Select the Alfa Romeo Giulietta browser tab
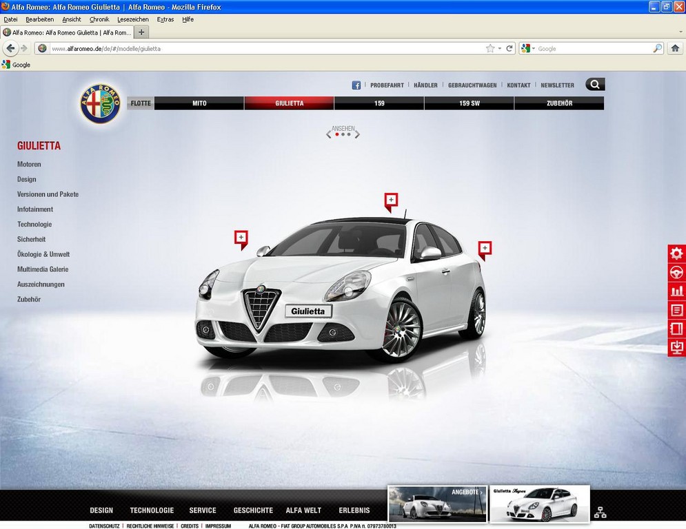Image resolution: width=686 pixels, height=529 pixels. click(x=67, y=32)
